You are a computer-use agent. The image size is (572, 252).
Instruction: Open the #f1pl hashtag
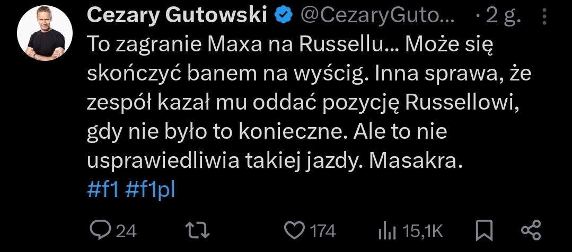[150, 188]
